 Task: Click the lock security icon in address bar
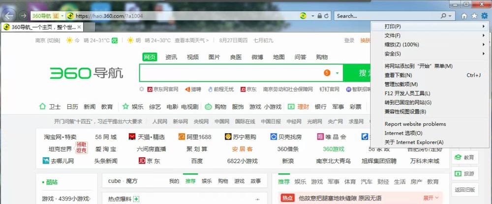[320, 16]
